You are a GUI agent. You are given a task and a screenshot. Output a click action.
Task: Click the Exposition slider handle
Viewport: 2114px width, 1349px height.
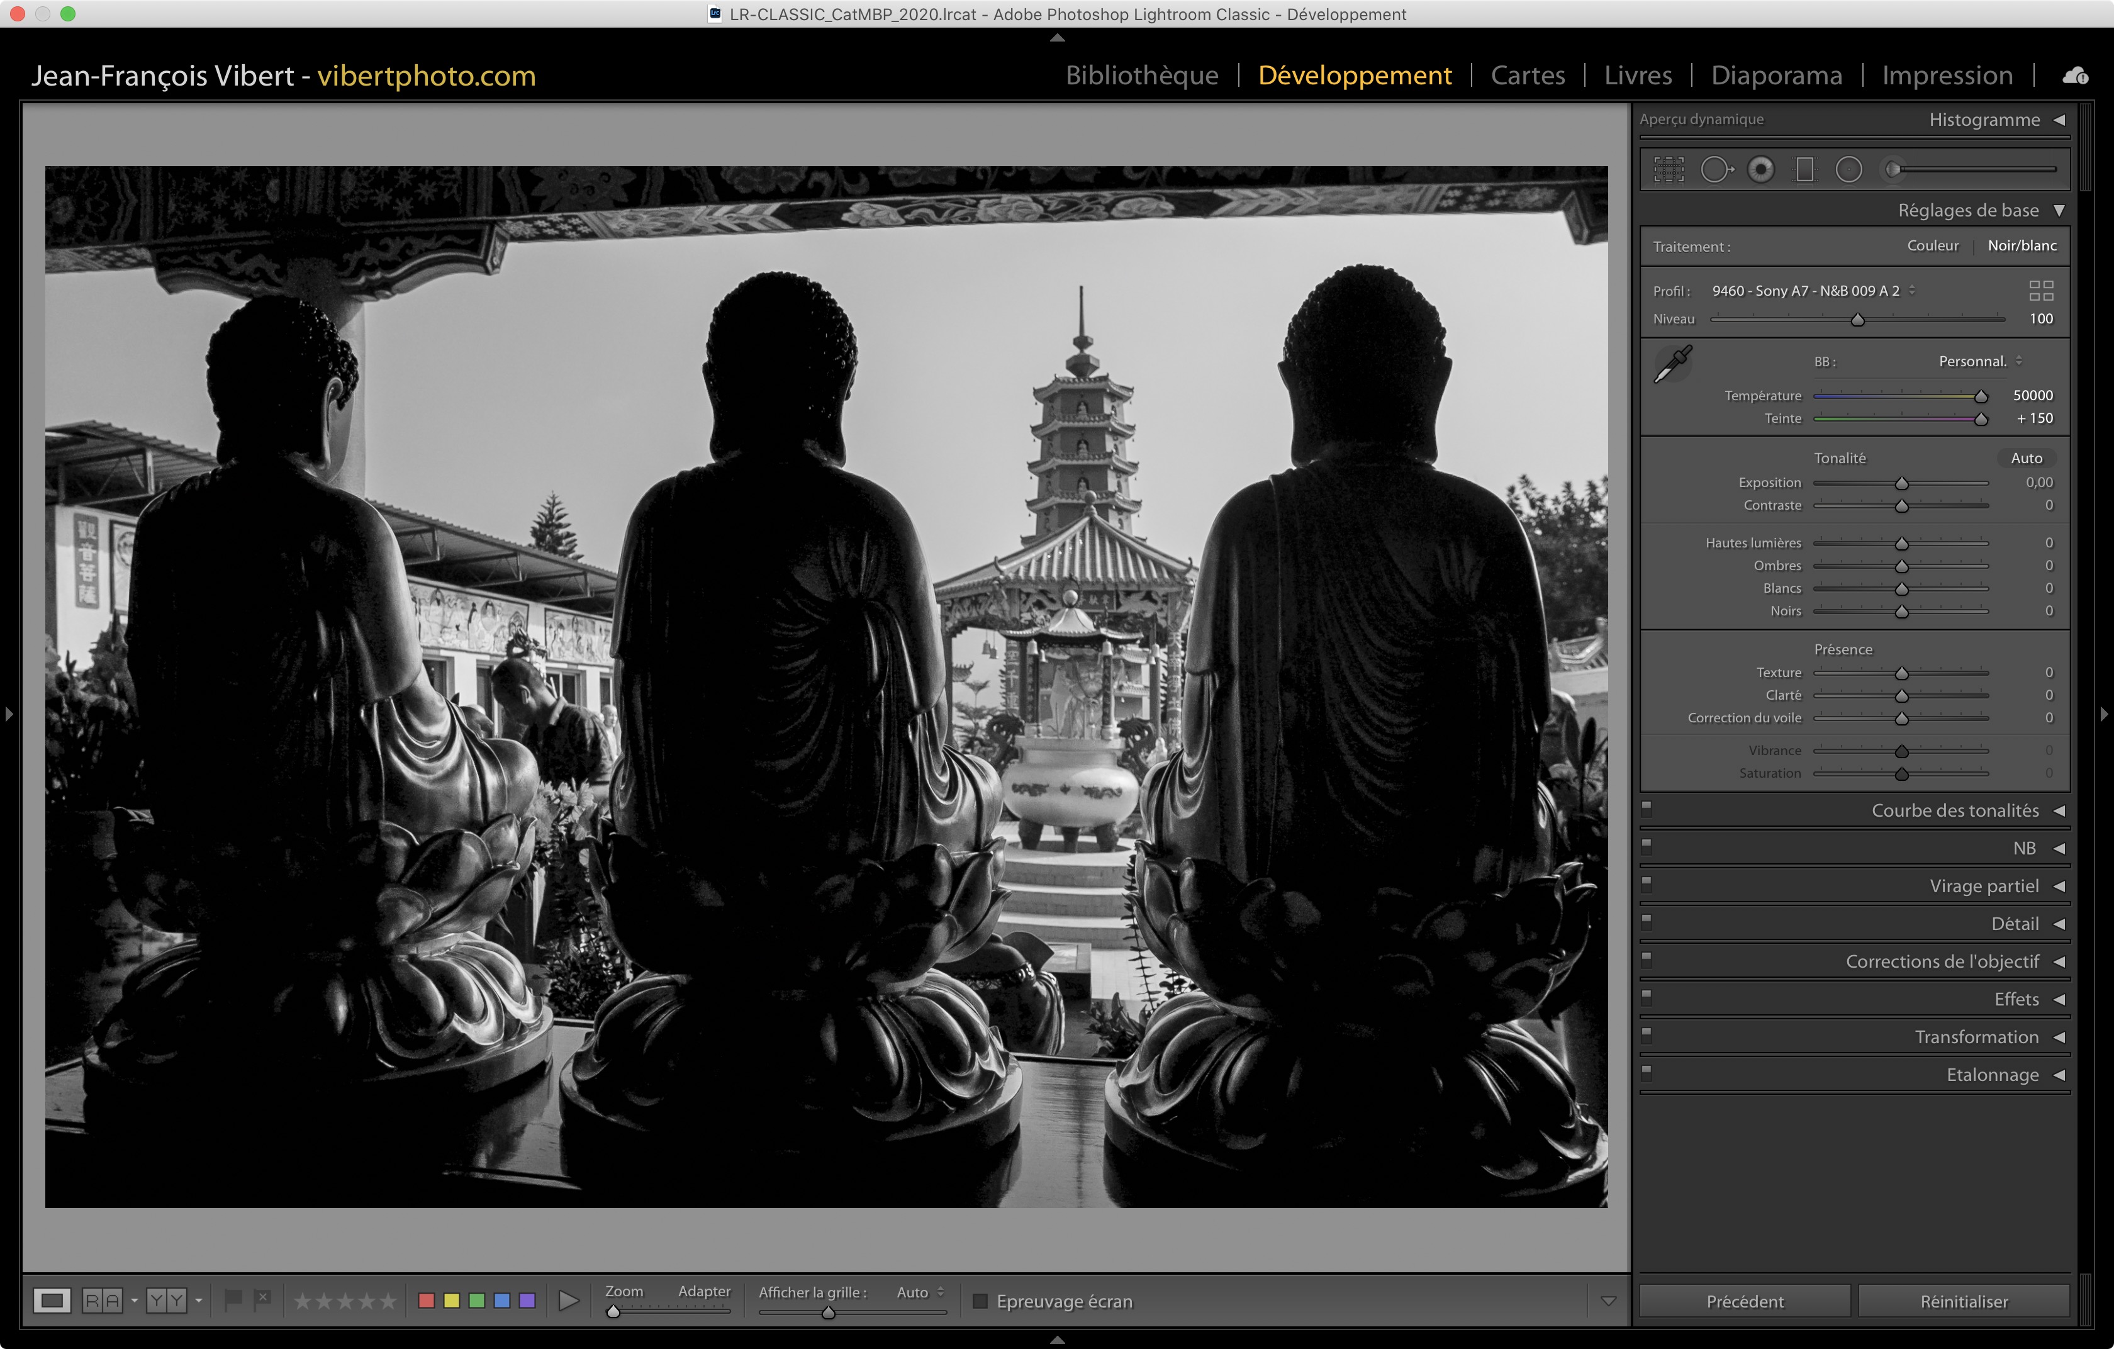pyautogui.click(x=1901, y=484)
